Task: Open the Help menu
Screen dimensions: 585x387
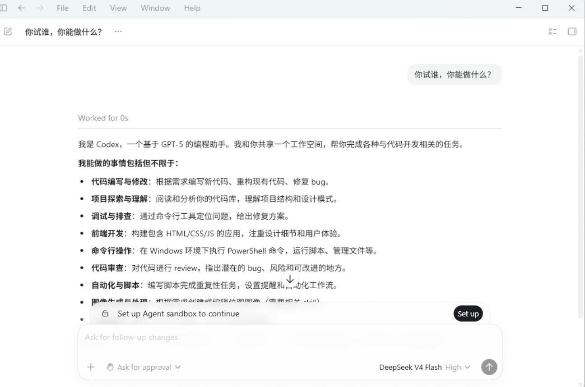Action: point(192,8)
